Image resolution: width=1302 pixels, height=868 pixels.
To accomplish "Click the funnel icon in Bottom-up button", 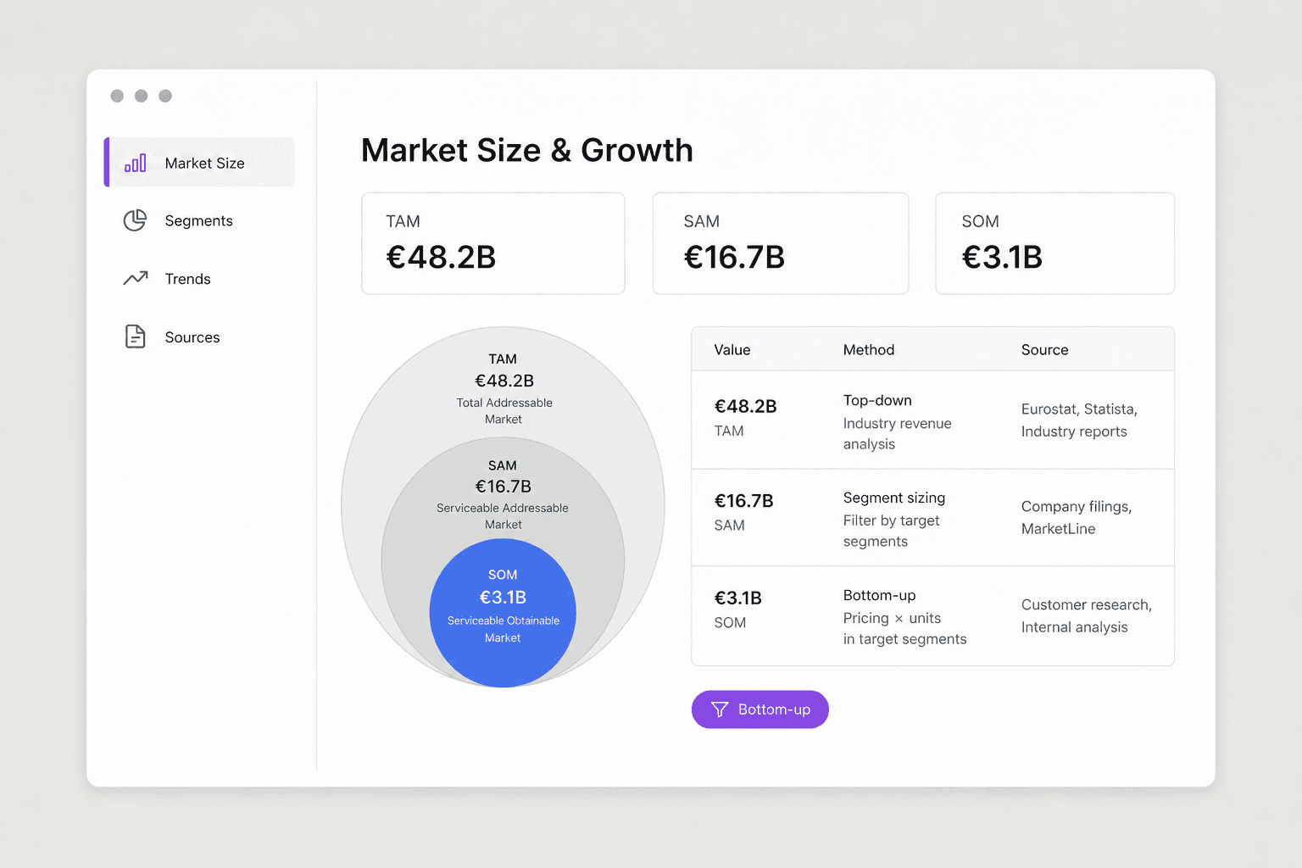I will pyautogui.click(x=720, y=709).
